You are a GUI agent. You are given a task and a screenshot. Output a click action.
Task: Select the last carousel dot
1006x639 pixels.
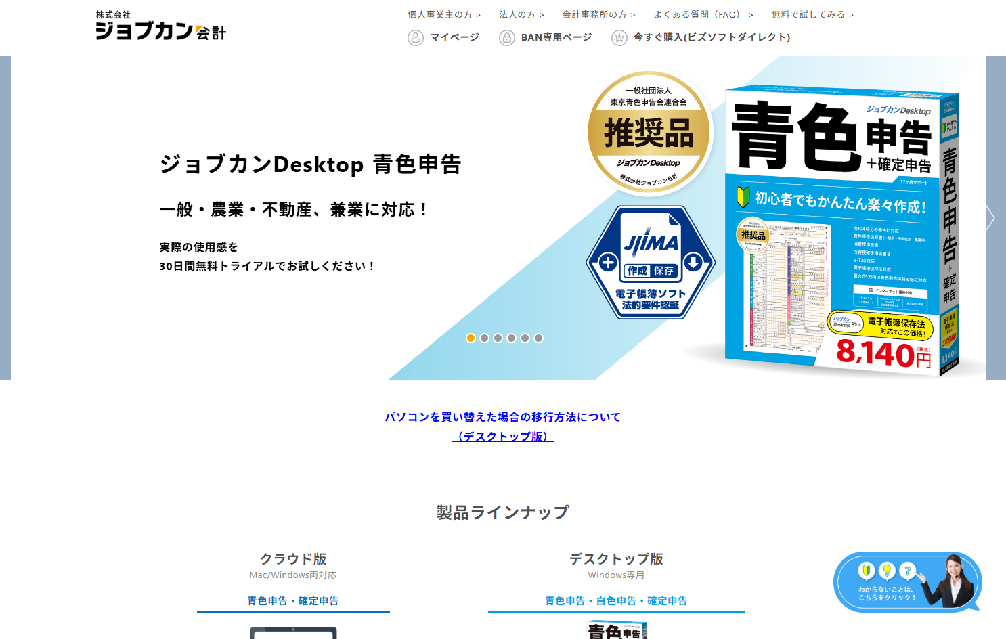point(538,338)
